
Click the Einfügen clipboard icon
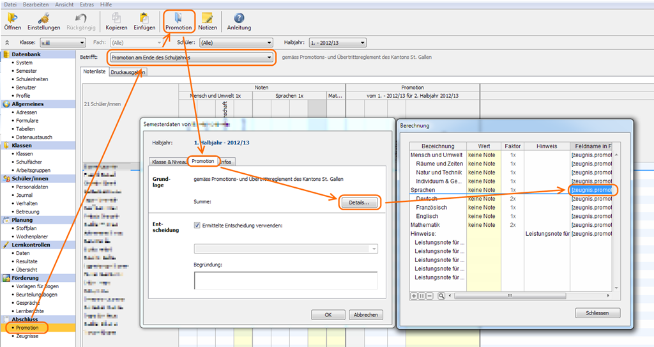144,19
